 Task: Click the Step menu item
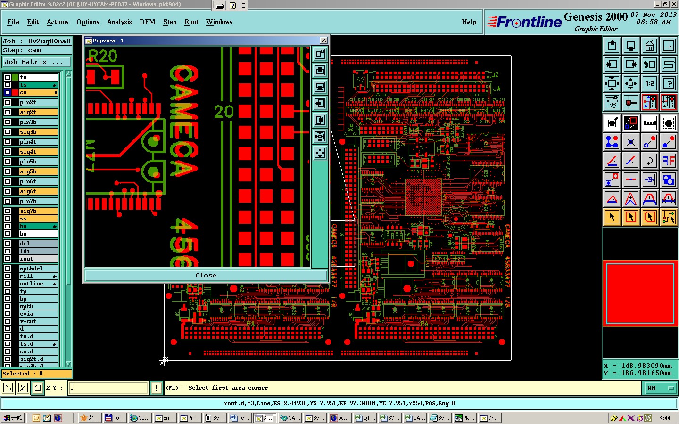click(x=170, y=22)
